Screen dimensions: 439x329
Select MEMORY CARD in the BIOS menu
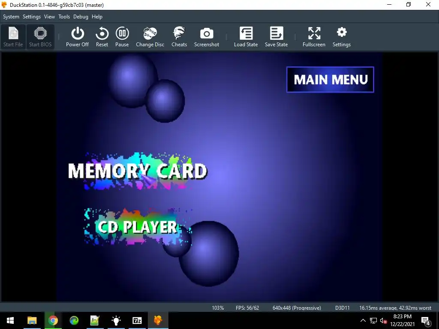138,171
